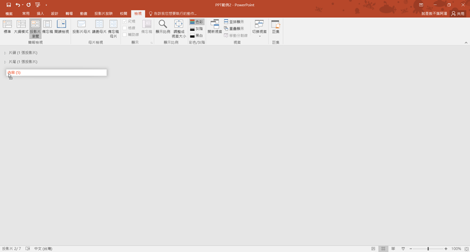Select 灰階 grayscale mode
The width and height of the screenshot is (470, 252).
(197, 29)
